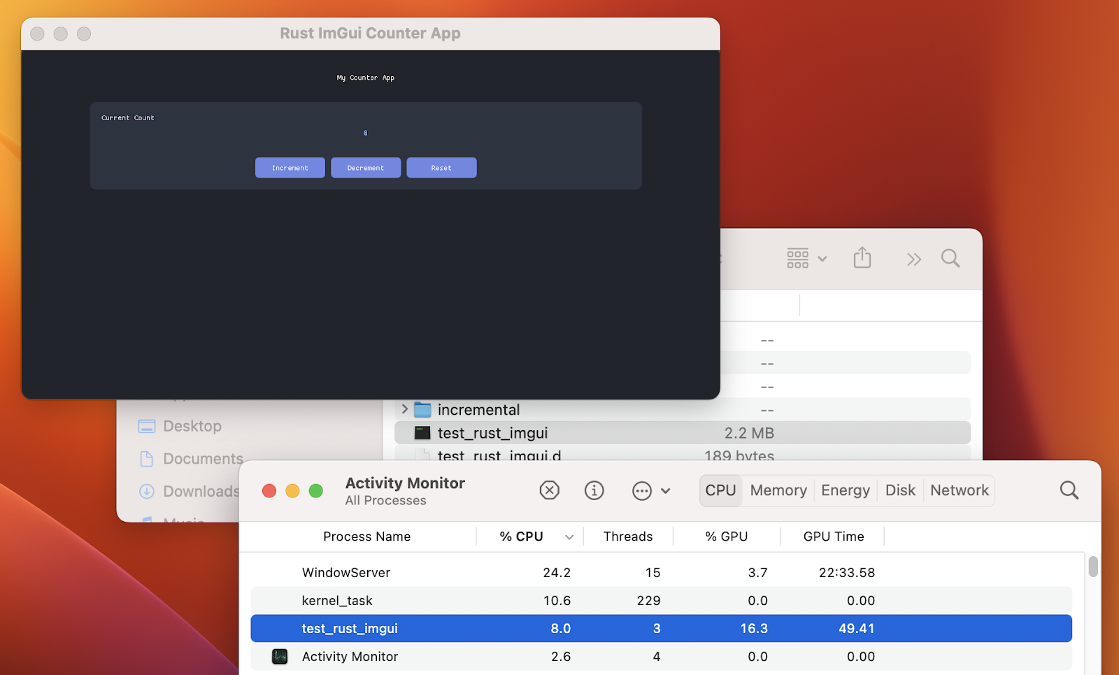Click the Increment button
This screenshot has height=675, width=1119.
click(x=290, y=167)
